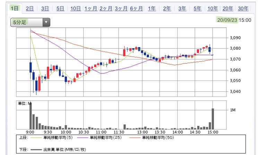Click the tall 15:00 closing volume bar
260x155 pixels.
[213, 119]
